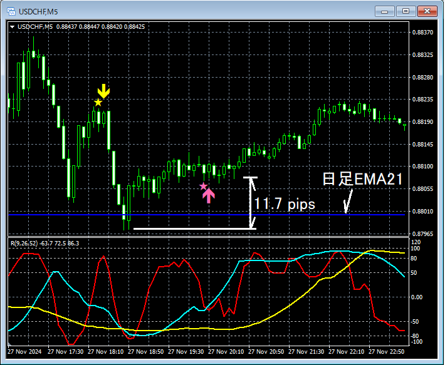Click the 0.88100 price axis label
445x365 pixels.
coord(422,167)
